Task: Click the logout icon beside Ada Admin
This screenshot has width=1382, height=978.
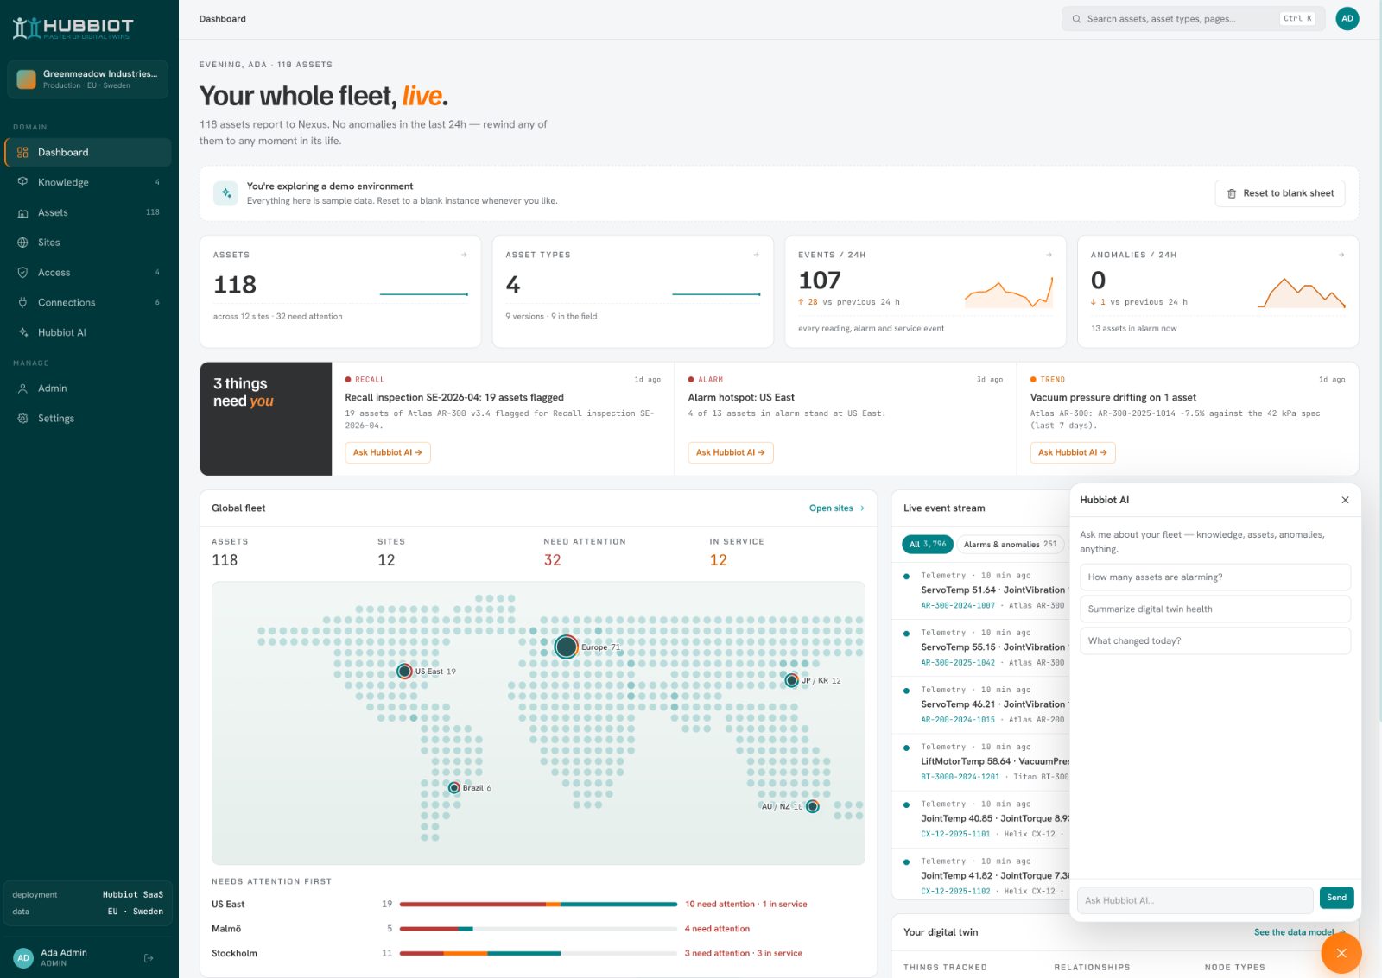Action: pos(149,958)
